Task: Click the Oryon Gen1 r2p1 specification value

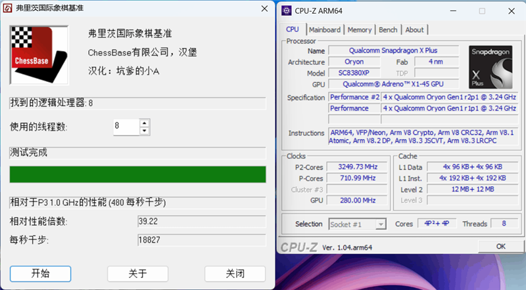Action: pyautogui.click(x=450, y=97)
